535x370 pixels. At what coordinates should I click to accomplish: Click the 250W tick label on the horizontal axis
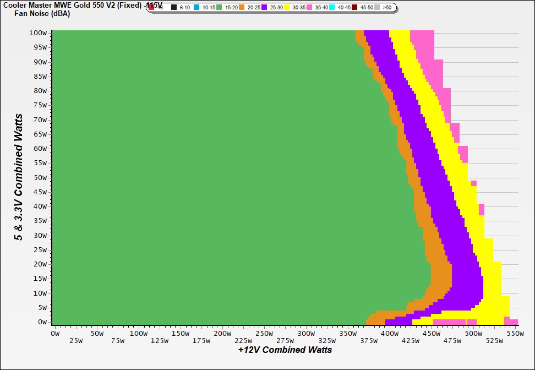pos(264,334)
